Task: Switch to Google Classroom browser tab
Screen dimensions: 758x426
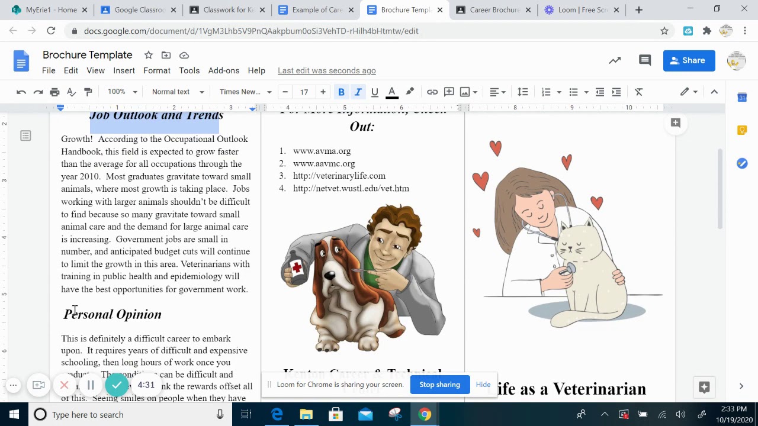Action: 140,9
